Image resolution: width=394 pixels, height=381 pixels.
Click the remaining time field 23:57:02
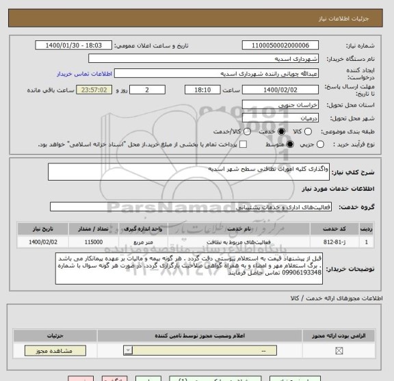tap(94, 90)
